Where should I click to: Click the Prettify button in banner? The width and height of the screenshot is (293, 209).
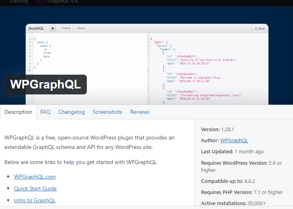(x=66, y=28)
